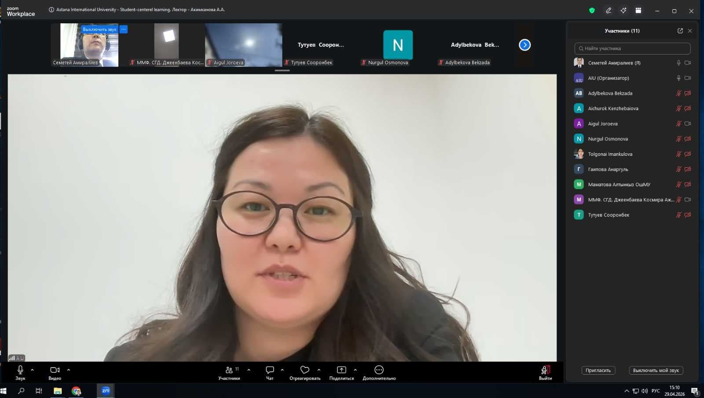The width and height of the screenshot is (704, 398).
Task: Click the Leave meeting (Выйти) icon
Action: [x=545, y=370]
